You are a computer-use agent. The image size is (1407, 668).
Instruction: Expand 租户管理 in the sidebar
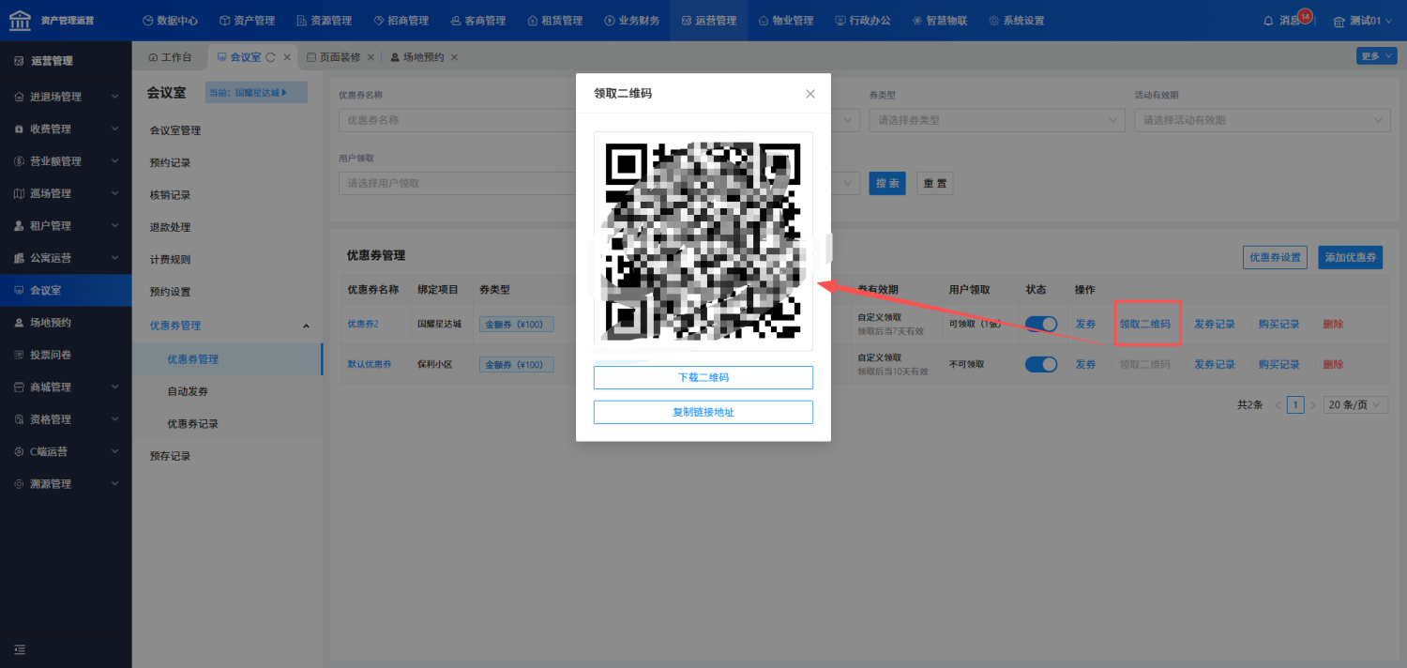coord(66,225)
